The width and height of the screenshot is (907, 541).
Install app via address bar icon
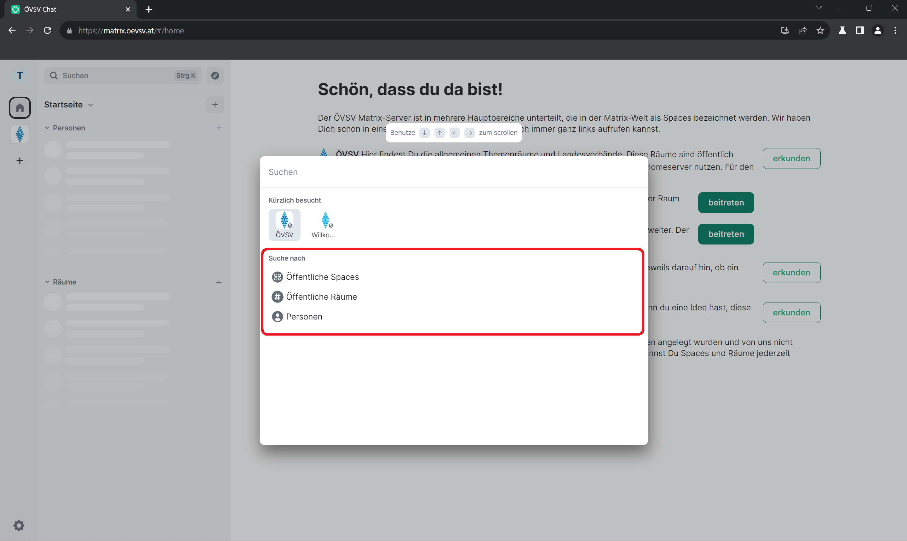pyautogui.click(x=784, y=31)
